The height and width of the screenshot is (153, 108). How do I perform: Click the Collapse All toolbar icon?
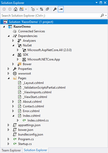(47, 9)
